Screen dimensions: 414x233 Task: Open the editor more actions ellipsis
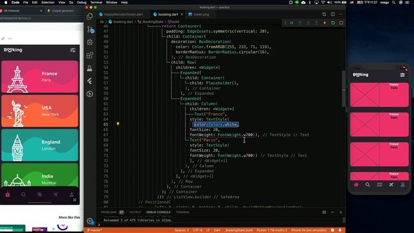pos(341,14)
